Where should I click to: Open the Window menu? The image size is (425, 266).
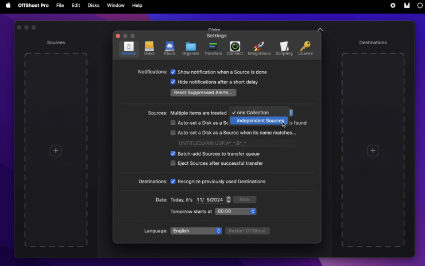115,5
